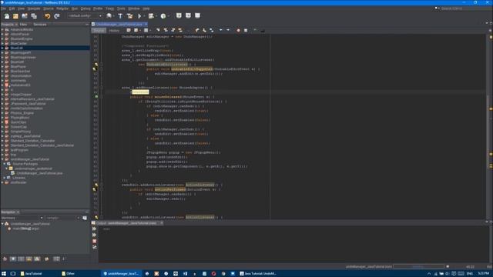The height and width of the screenshot is (277, 493).
Task: Collapse UndoManager_JavaTutorial class node in Navigator
Action: [2, 224]
